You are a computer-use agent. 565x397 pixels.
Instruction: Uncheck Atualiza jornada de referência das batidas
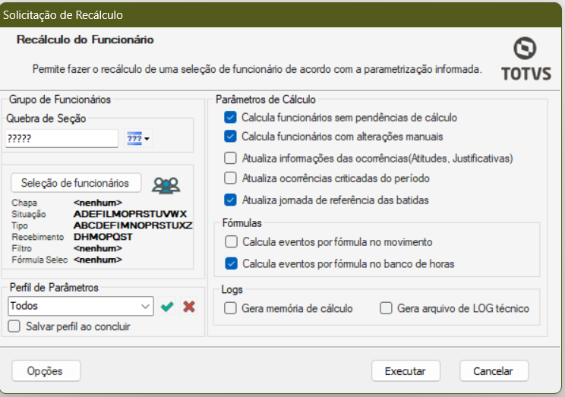tap(230, 200)
